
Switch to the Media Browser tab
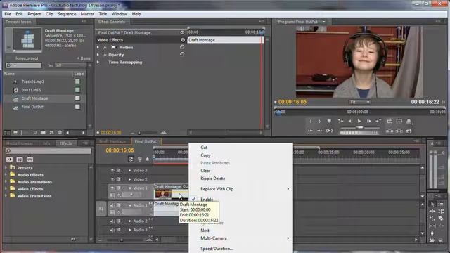tap(20, 143)
